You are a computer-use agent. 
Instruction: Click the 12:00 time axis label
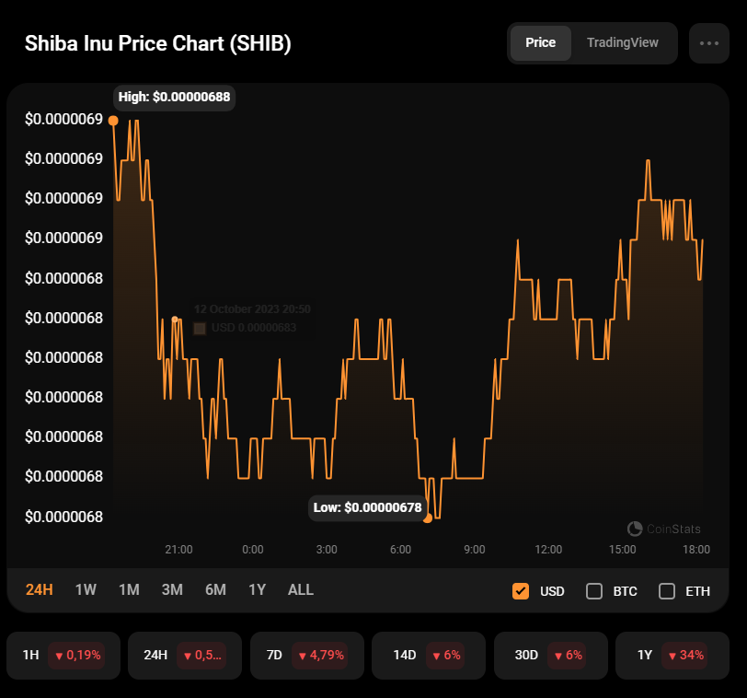pos(548,549)
